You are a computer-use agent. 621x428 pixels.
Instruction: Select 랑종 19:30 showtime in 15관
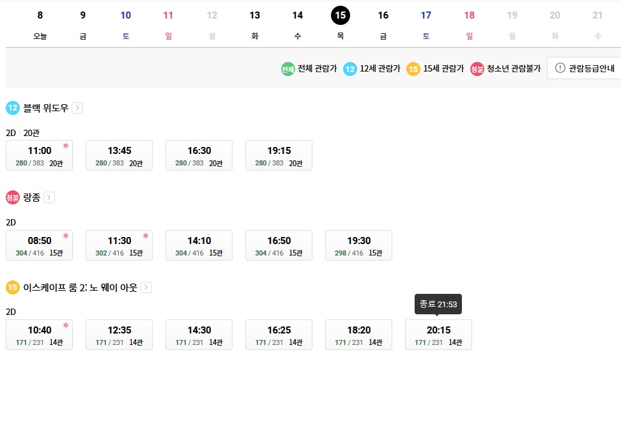[x=359, y=245]
